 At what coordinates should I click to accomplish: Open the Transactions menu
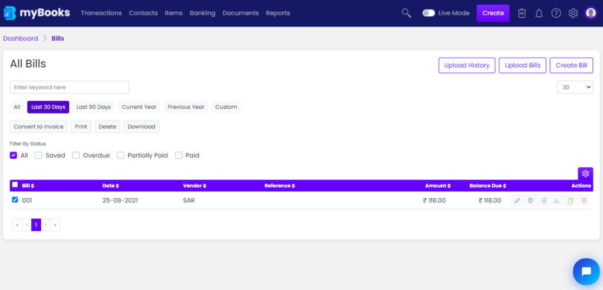click(x=101, y=13)
